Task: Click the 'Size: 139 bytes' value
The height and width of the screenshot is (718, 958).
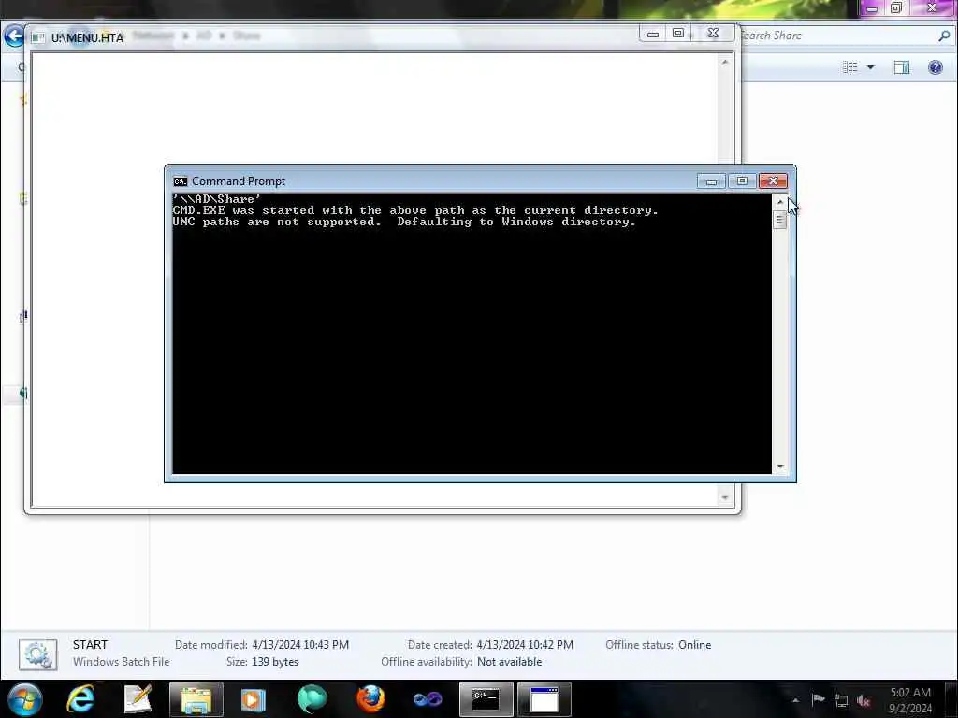Action: click(275, 662)
